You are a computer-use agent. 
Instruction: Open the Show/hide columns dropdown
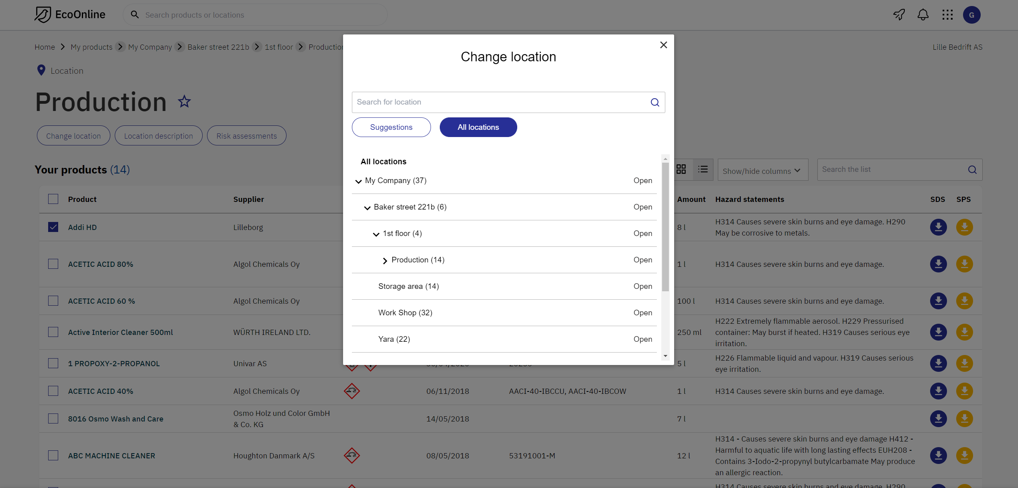point(762,171)
